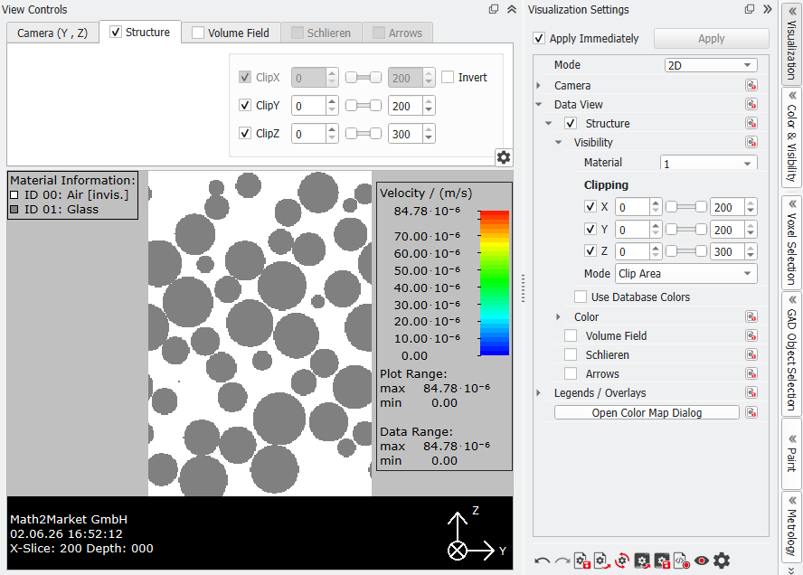The height and width of the screenshot is (575, 803).
Task: Click the Data View row record icon
Action: point(751,105)
